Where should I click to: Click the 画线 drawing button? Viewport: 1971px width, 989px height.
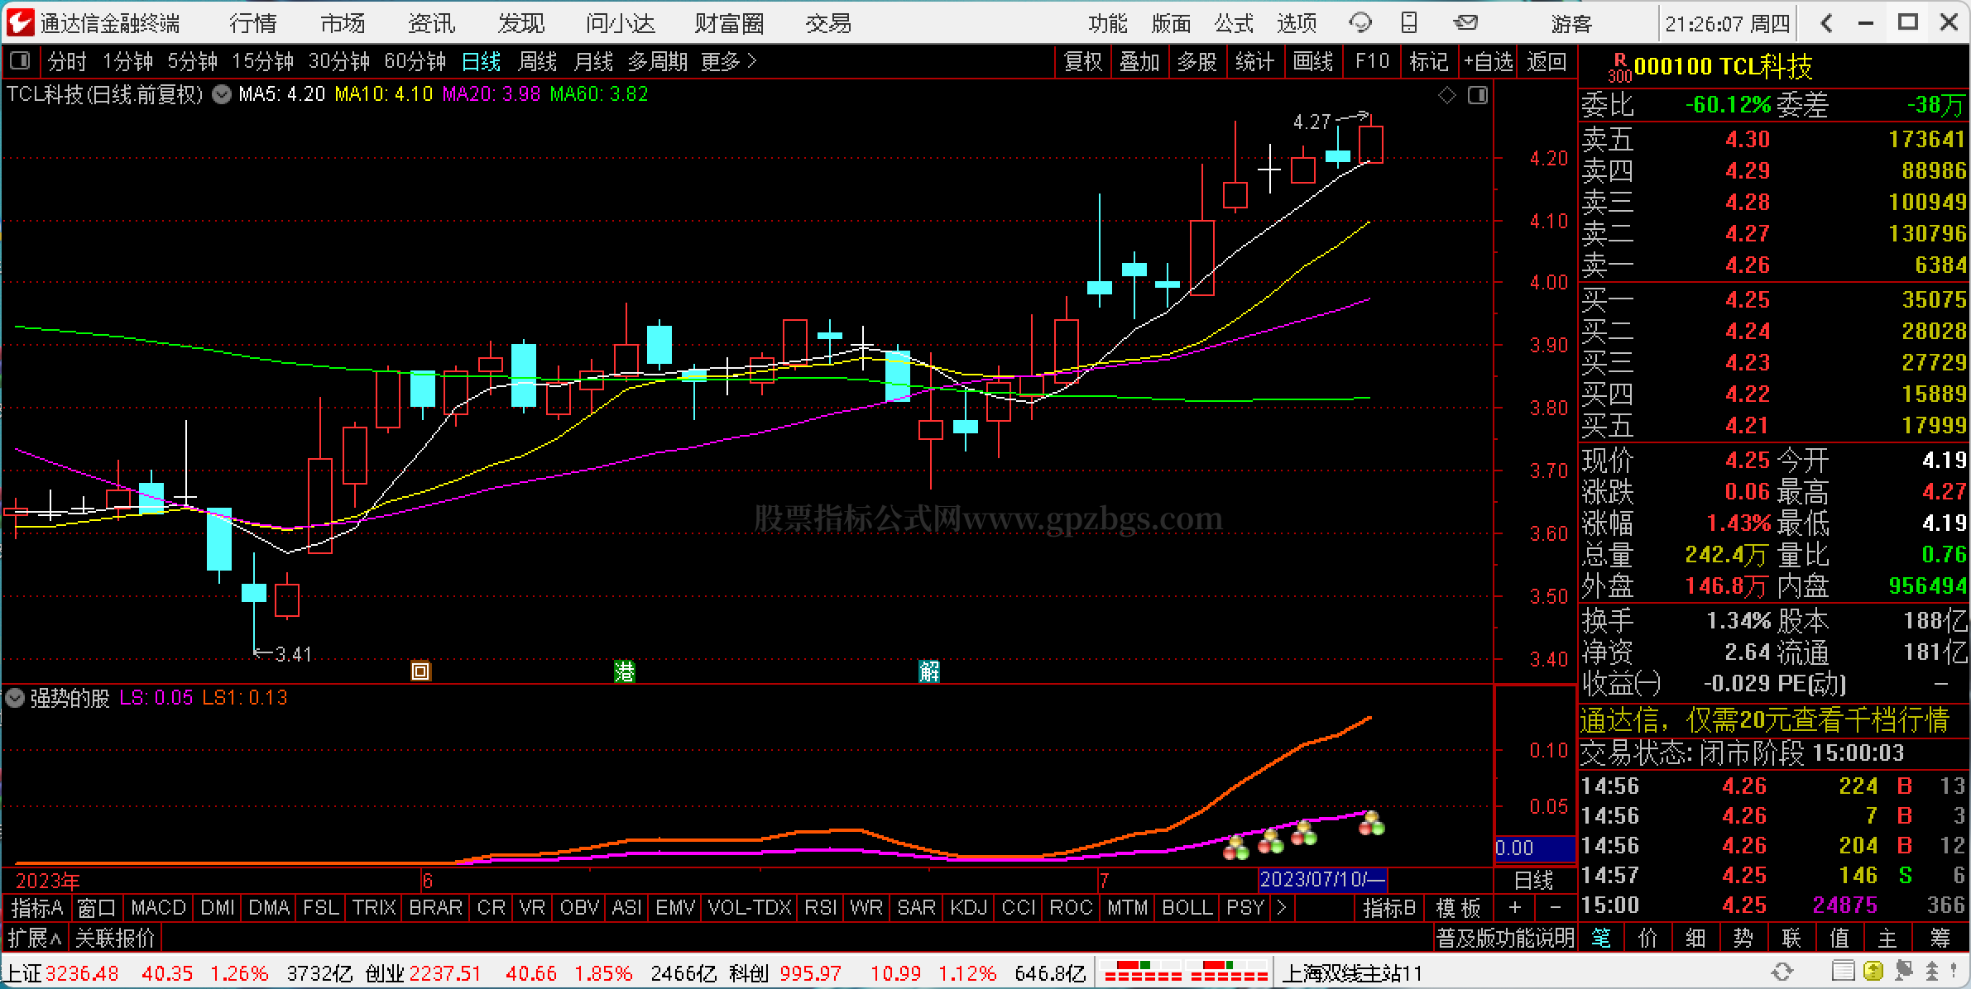click(1313, 61)
